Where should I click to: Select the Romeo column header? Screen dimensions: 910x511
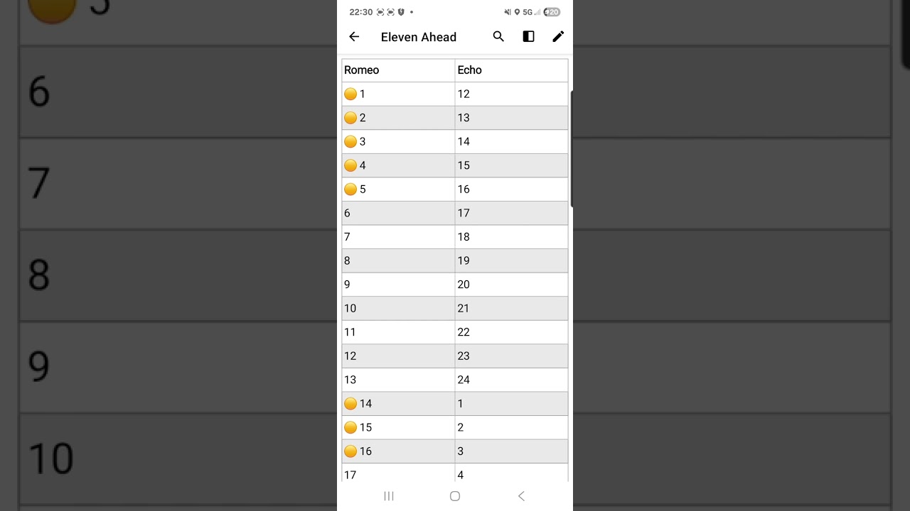pos(398,70)
